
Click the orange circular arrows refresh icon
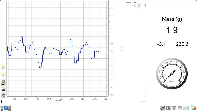click(x=3, y=96)
